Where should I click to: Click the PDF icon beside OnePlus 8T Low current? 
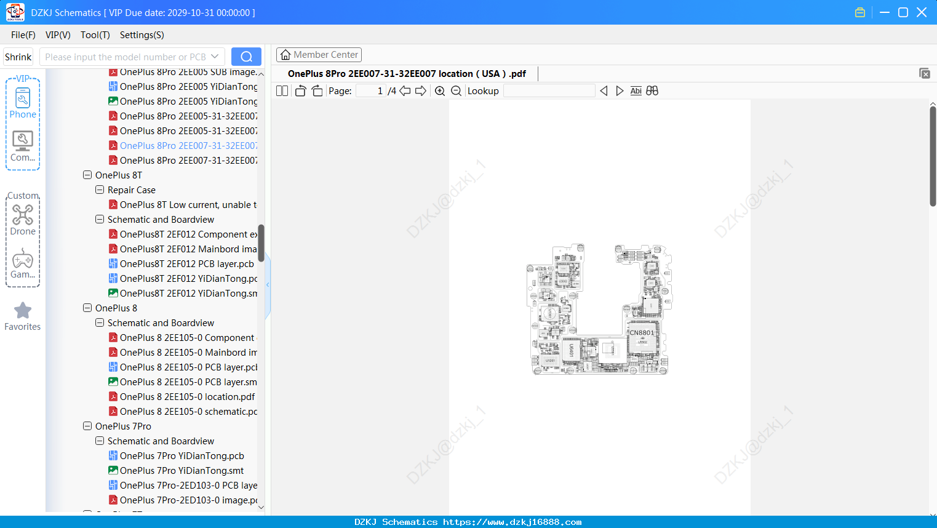(x=113, y=204)
